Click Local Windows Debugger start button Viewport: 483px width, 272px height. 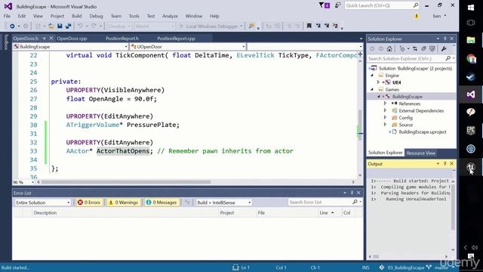211,26
